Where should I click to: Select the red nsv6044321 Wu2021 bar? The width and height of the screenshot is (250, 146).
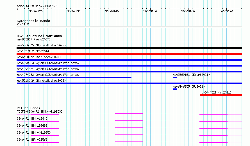(x=221, y=95)
